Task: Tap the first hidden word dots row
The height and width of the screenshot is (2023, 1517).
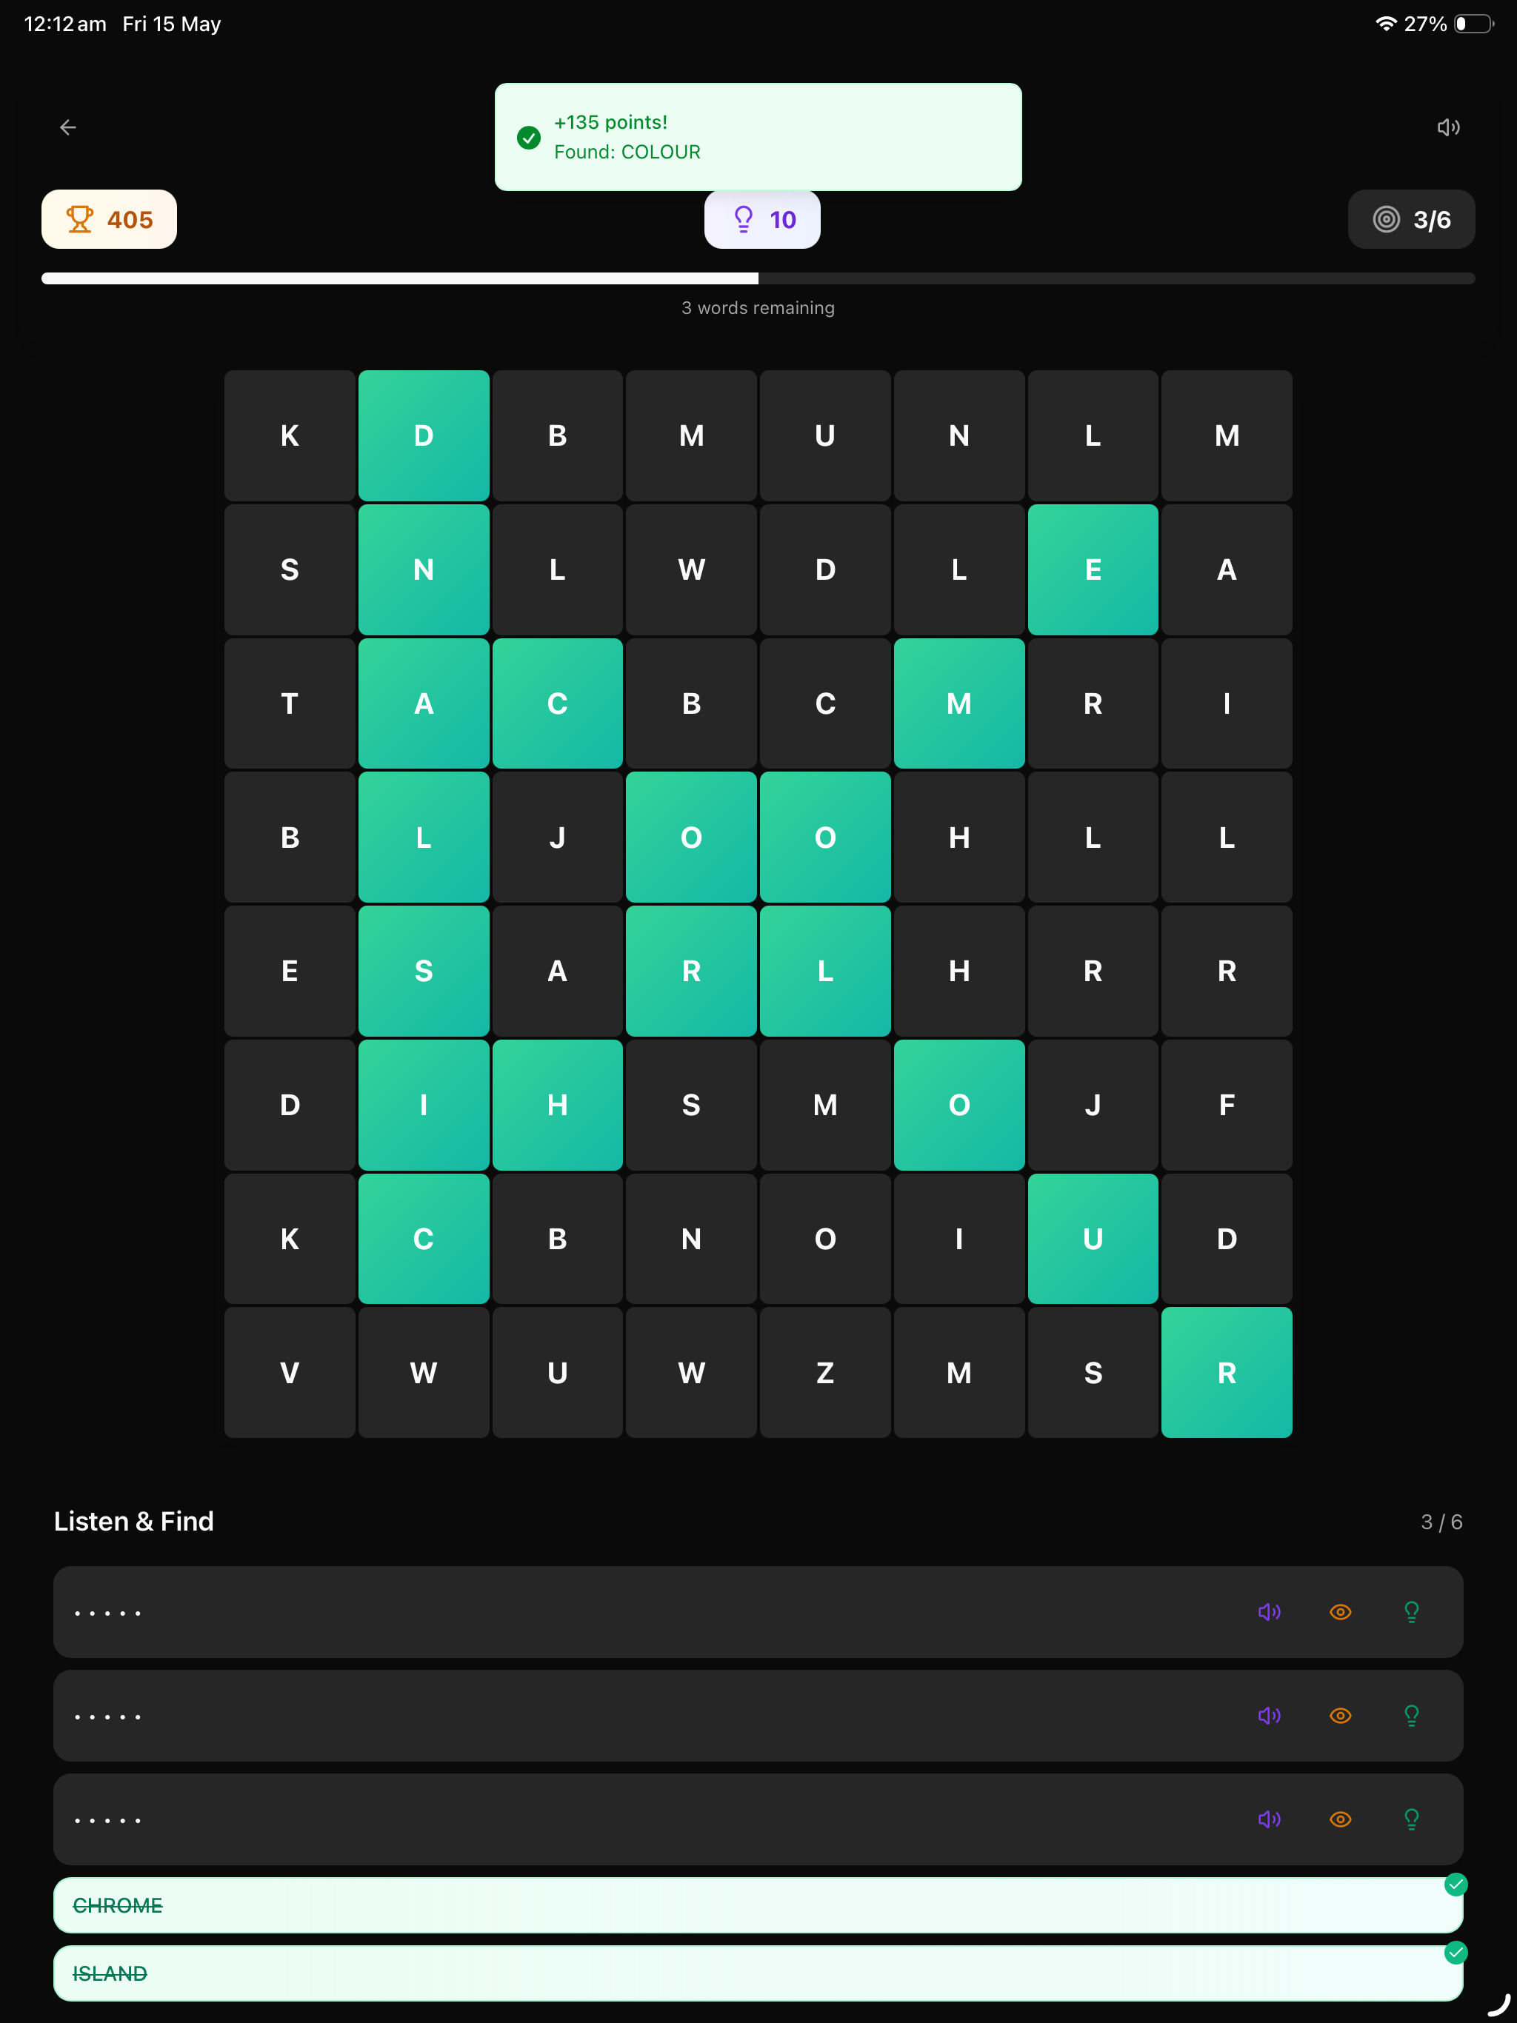Action: (x=758, y=1611)
